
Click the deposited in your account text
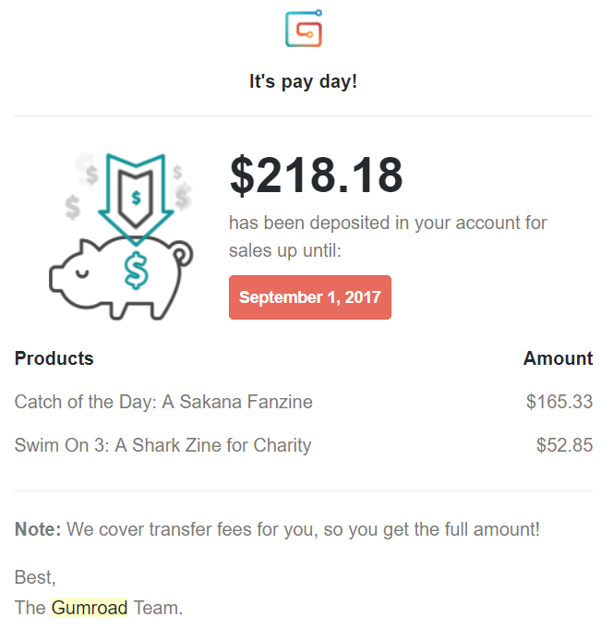pyautogui.click(x=388, y=224)
